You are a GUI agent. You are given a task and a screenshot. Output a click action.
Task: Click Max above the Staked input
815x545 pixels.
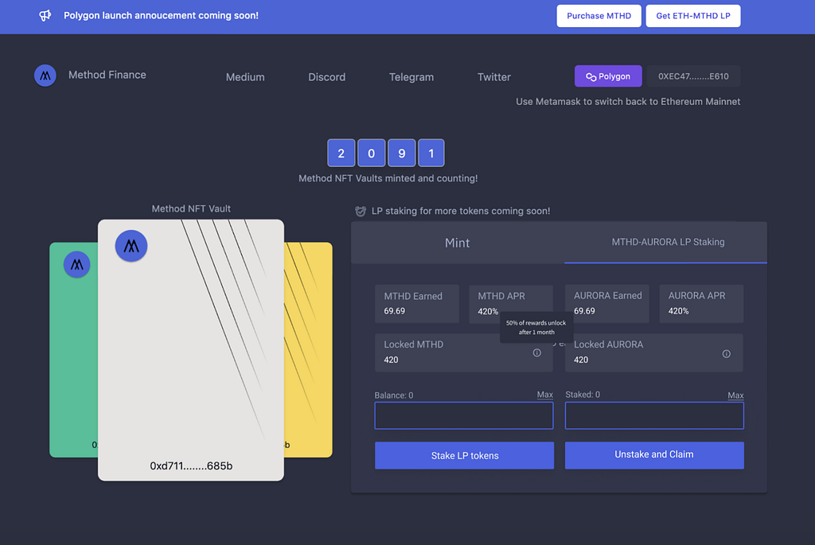point(735,395)
